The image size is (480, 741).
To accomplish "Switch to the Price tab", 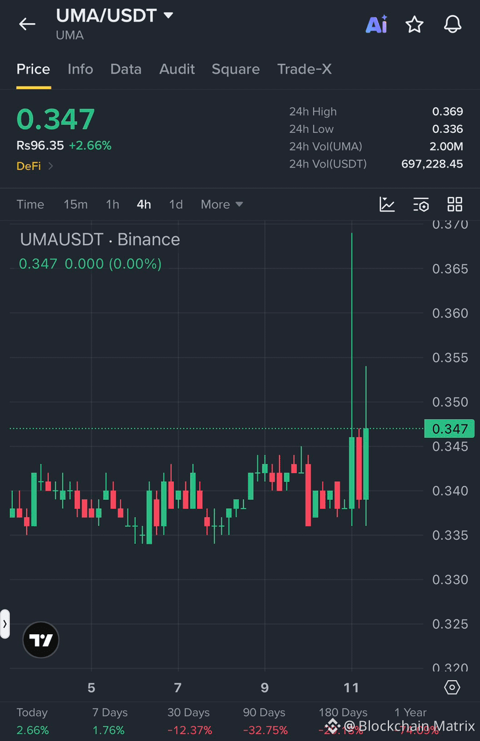I will tap(33, 69).
